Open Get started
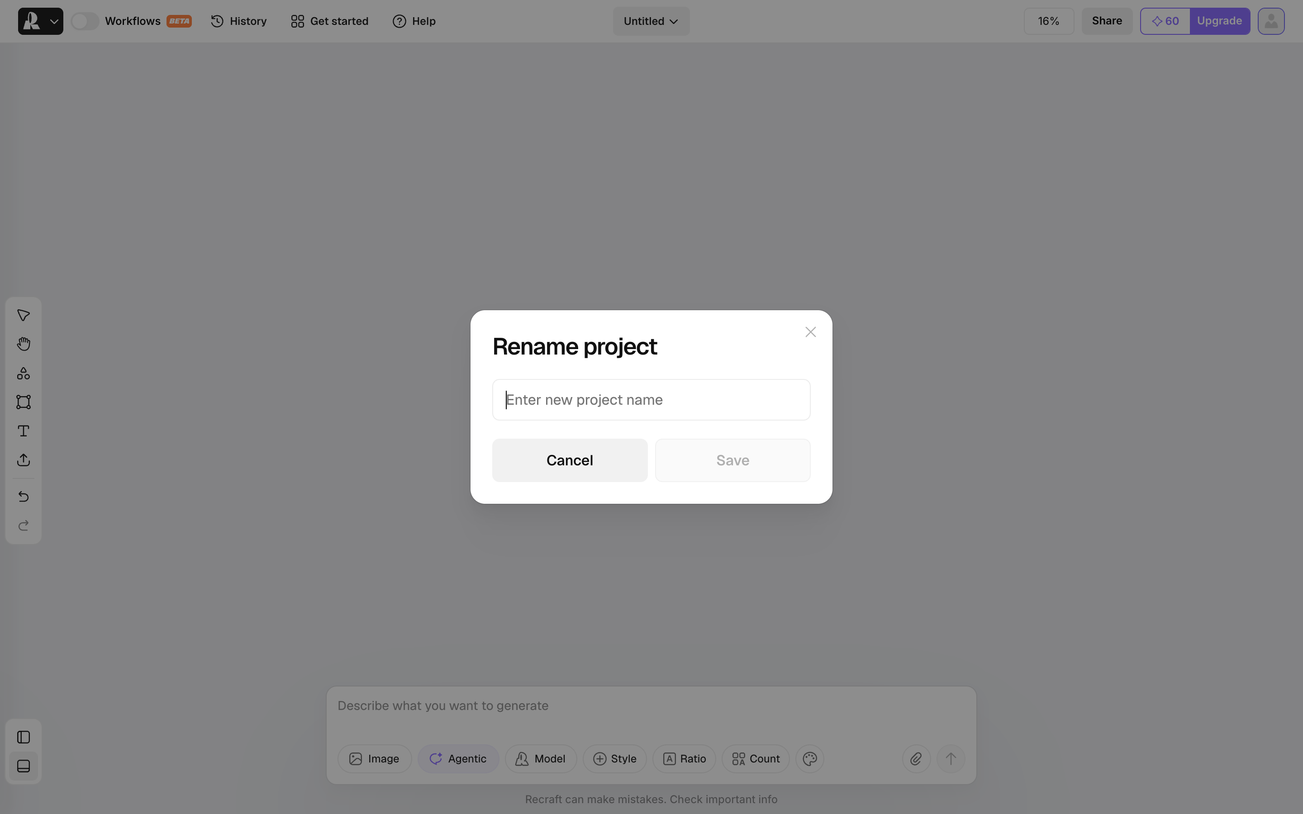The image size is (1303, 814). 329,21
